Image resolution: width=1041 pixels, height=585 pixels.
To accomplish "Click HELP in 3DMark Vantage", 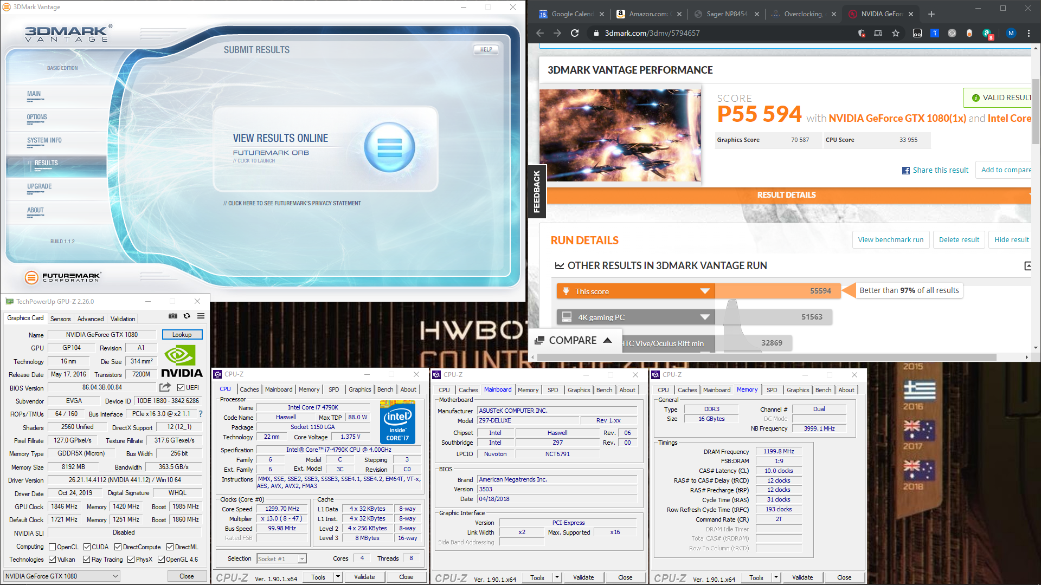I will (x=486, y=49).
